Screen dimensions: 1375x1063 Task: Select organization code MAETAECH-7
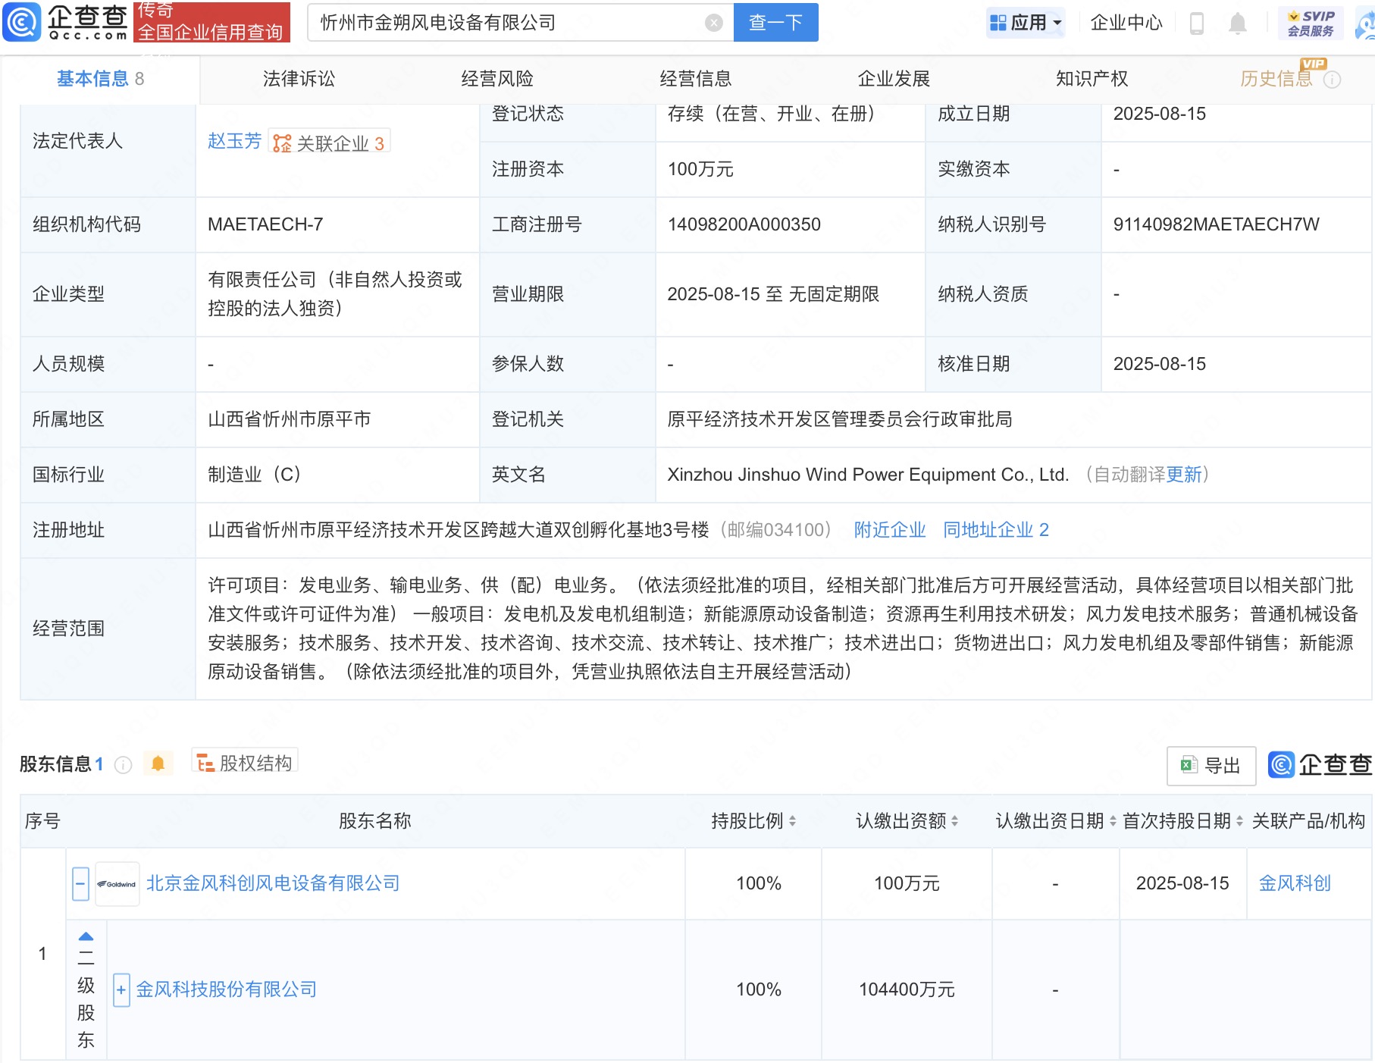click(x=265, y=224)
